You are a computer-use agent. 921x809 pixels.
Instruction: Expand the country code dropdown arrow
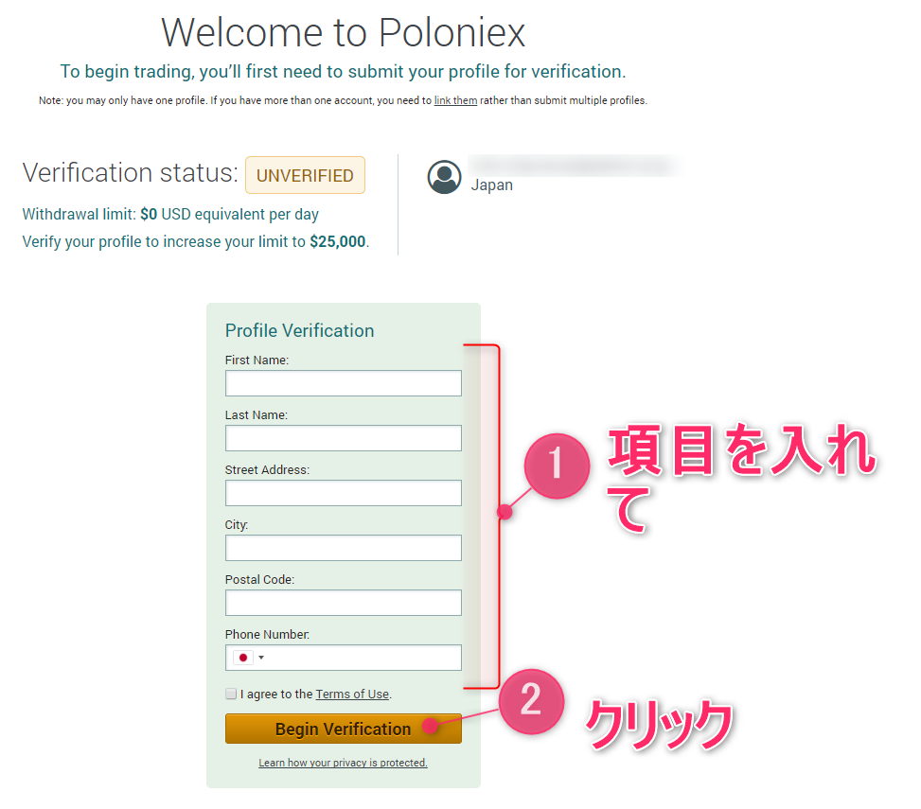[x=261, y=658]
